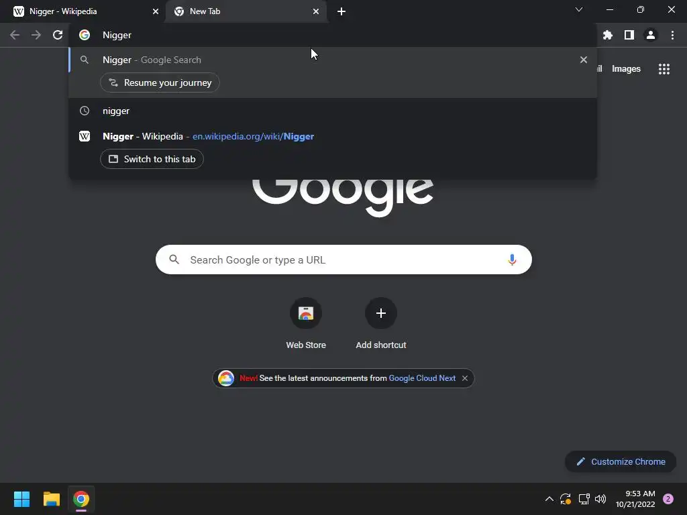Image resolution: width=687 pixels, height=515 pixels.
Task: Open the volume speaker icon
Action: point(600,499)
